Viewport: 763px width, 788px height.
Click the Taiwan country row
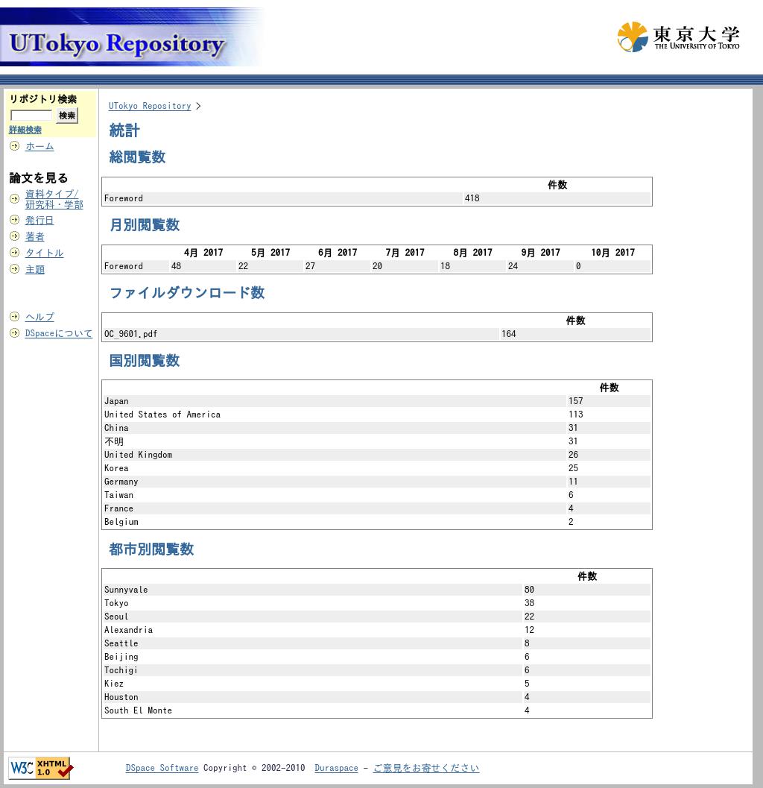pyautogui.click(x=377, y=495)
